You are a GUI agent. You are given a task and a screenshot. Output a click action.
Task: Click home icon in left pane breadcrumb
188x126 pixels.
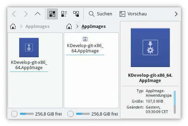[x=13, y=26]
